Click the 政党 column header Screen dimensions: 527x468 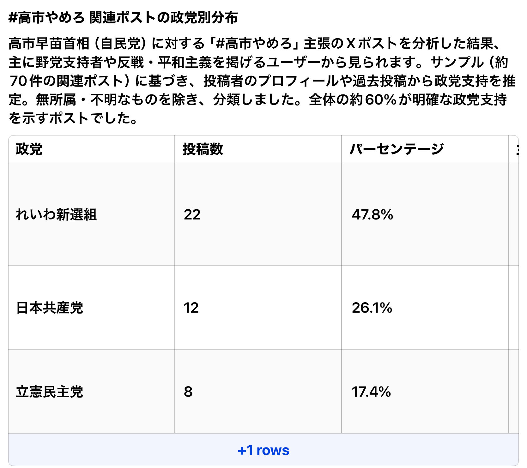(29, 149)
